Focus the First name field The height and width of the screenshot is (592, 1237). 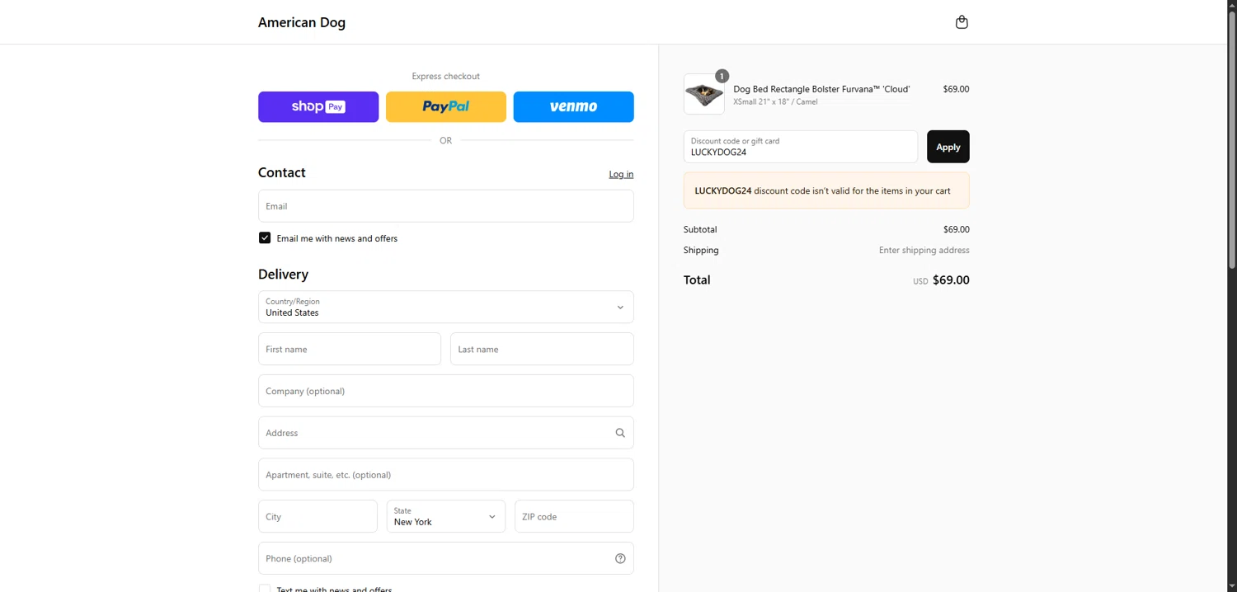350,349
